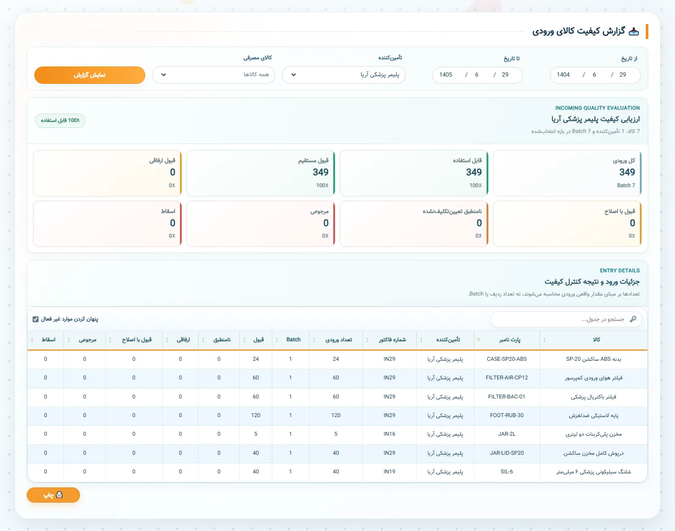Click the چاپ print button
675x531 pixels.
point(53,495)
